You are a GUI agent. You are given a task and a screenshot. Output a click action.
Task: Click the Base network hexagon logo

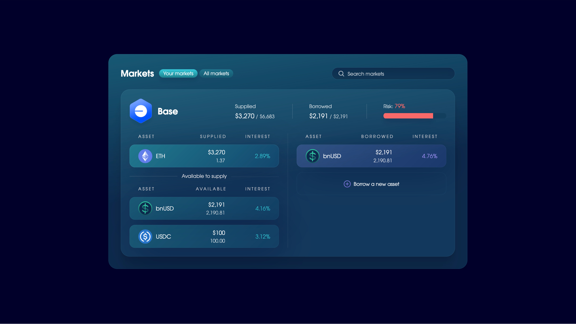tap(141, 111)
